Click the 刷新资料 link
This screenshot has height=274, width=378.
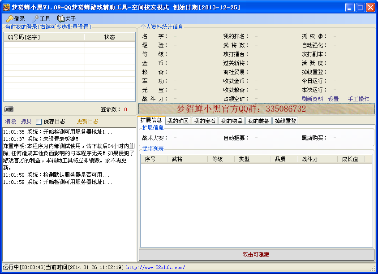(312, 99)
